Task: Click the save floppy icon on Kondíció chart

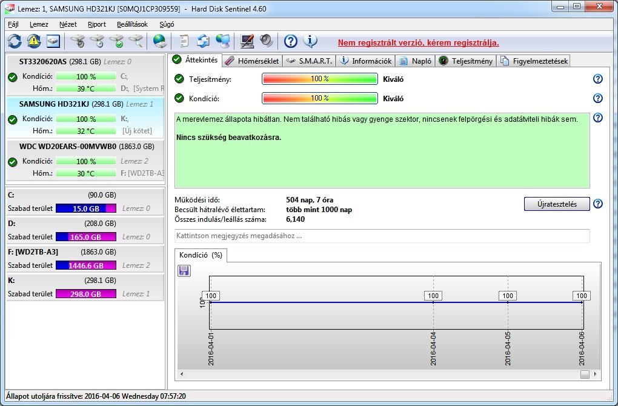Action: 184,270
